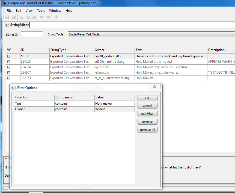
Task: Click the Save All toolbar icon
Action: (x=14, y=17)
